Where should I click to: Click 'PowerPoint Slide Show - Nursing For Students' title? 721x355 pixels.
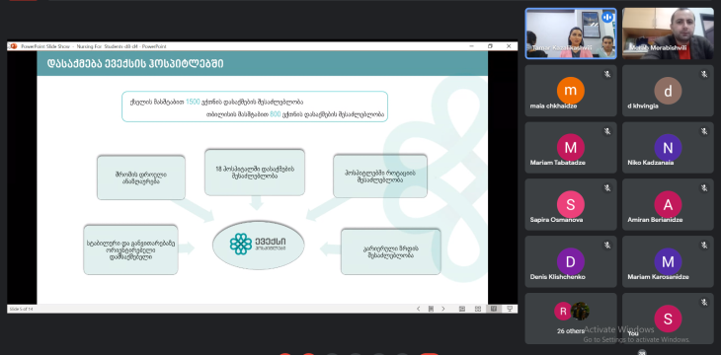pyautogui.click(x=94, y=46)
